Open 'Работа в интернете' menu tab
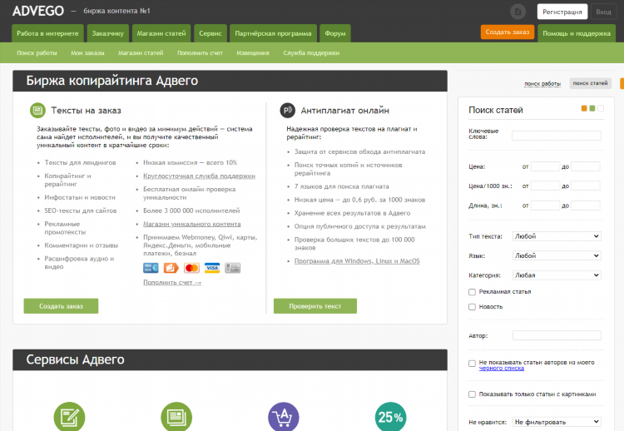The image size is (624, 431). point(47,33)
